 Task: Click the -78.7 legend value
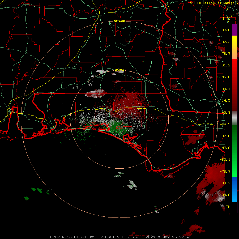tap(225, 172)
